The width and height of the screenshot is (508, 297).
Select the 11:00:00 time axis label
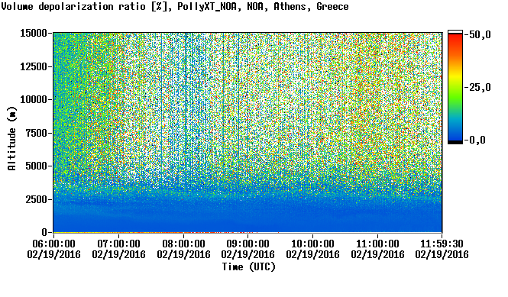pos(377,244)
